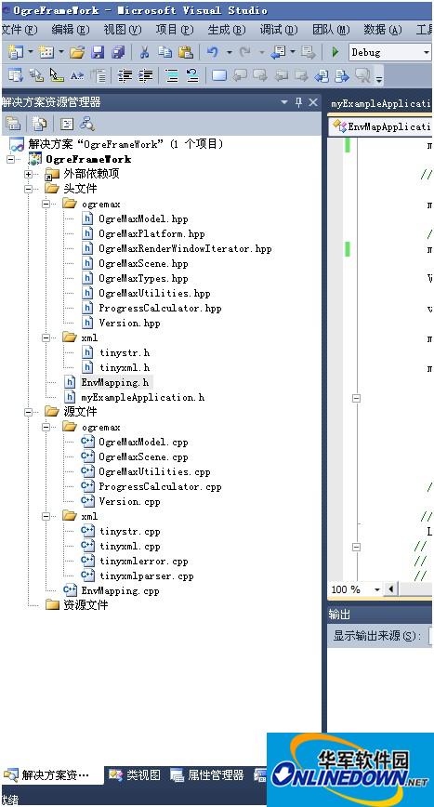Open the 视图 menu
The height and width of the screenshot is (807, 434).
coord(123,30)
